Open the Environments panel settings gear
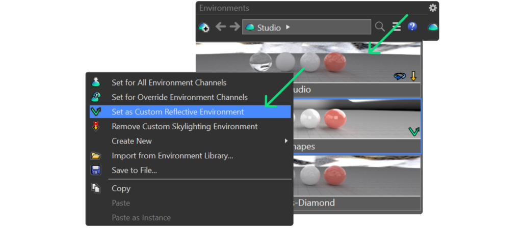The height and width of the screenshot is (230, 522). 433,8
